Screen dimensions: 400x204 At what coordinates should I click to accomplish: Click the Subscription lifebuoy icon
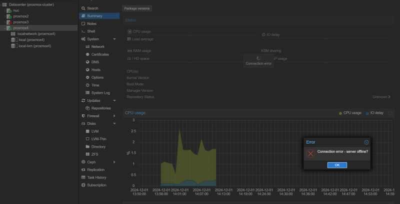click(x=83, y=185)
